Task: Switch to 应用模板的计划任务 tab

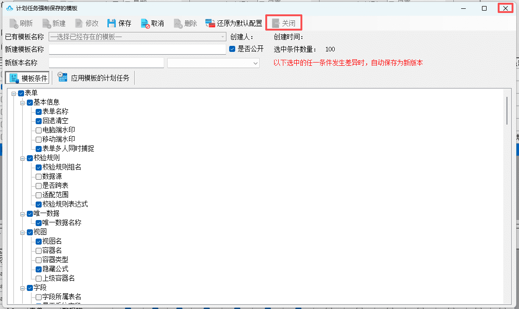Action: tap(94, 78)
